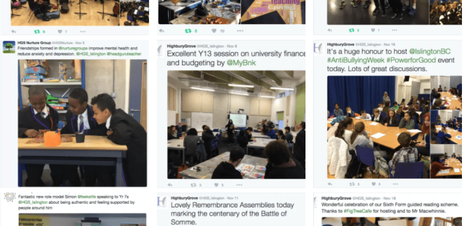The width and height of the screenshot is (468, 226).
Task: Follow the @IslingtonBC mention link
Action: coord(430,52)
